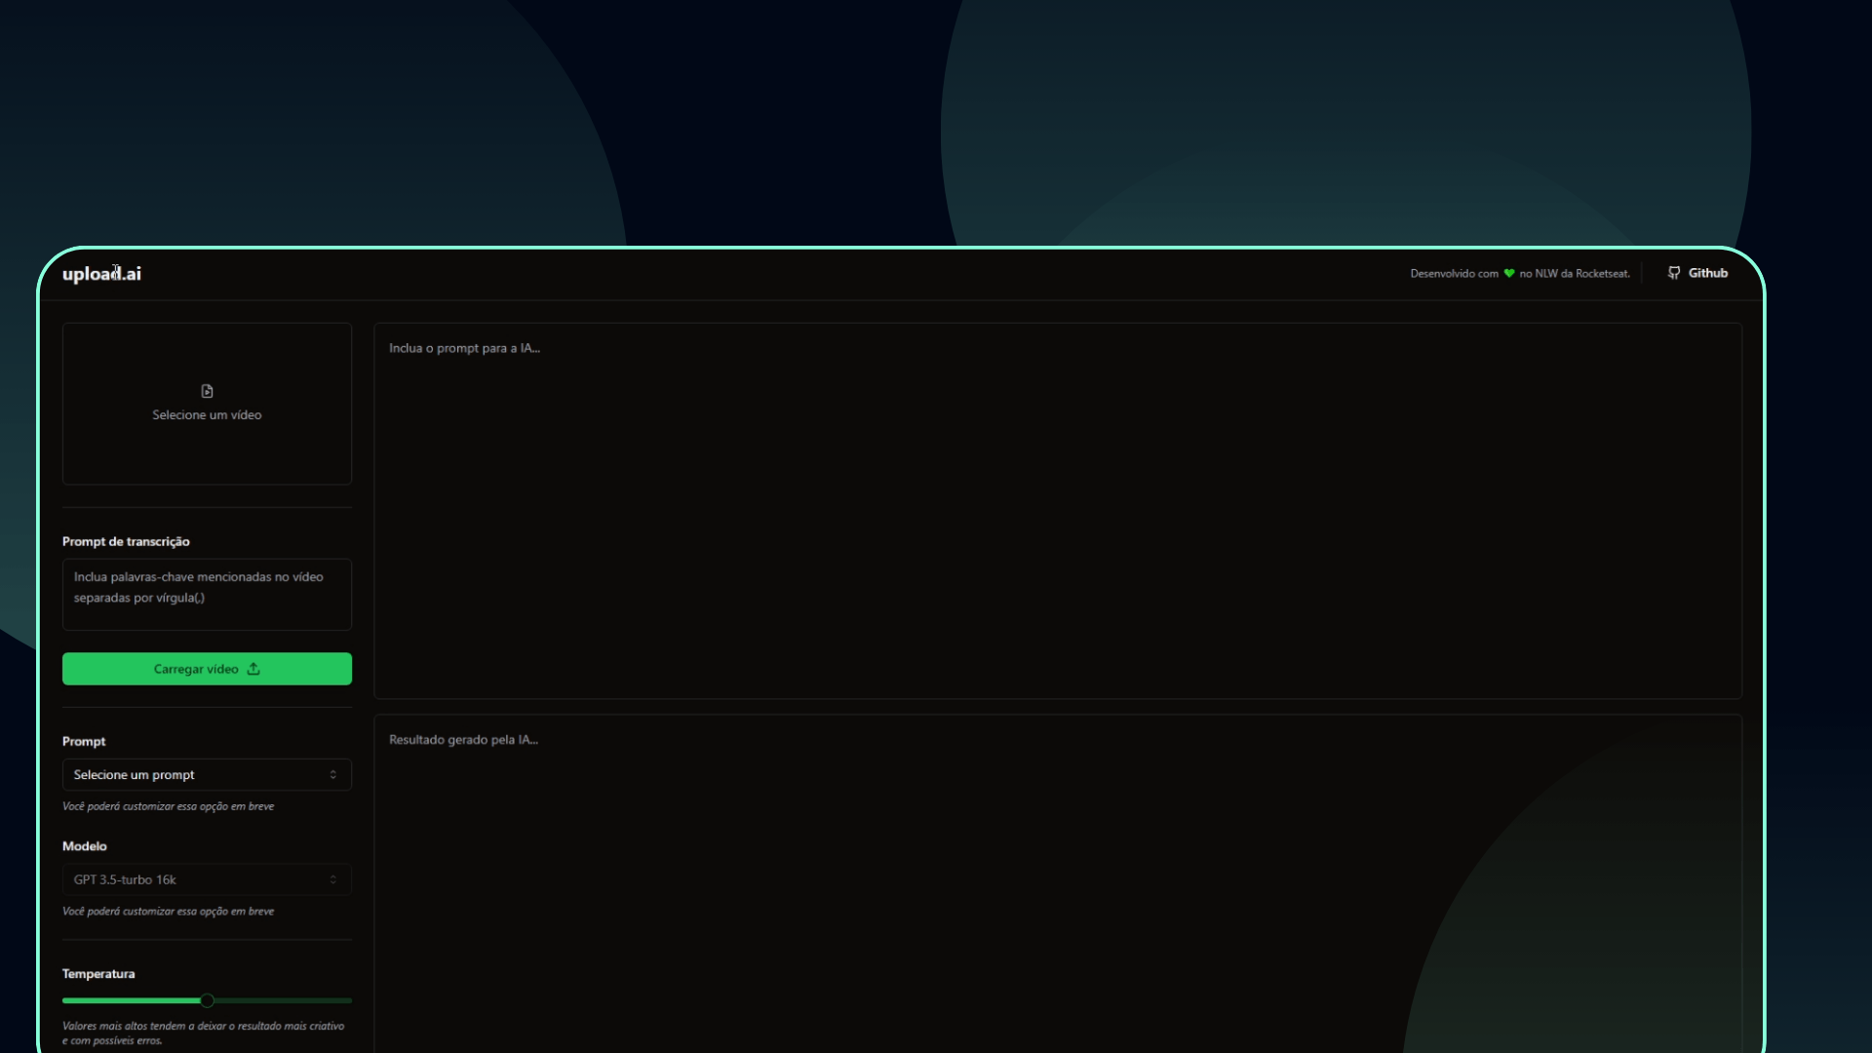The image size is (1872, 1053).
Task: Click the Temperatura slider handle
Action: pos(207,1000)
